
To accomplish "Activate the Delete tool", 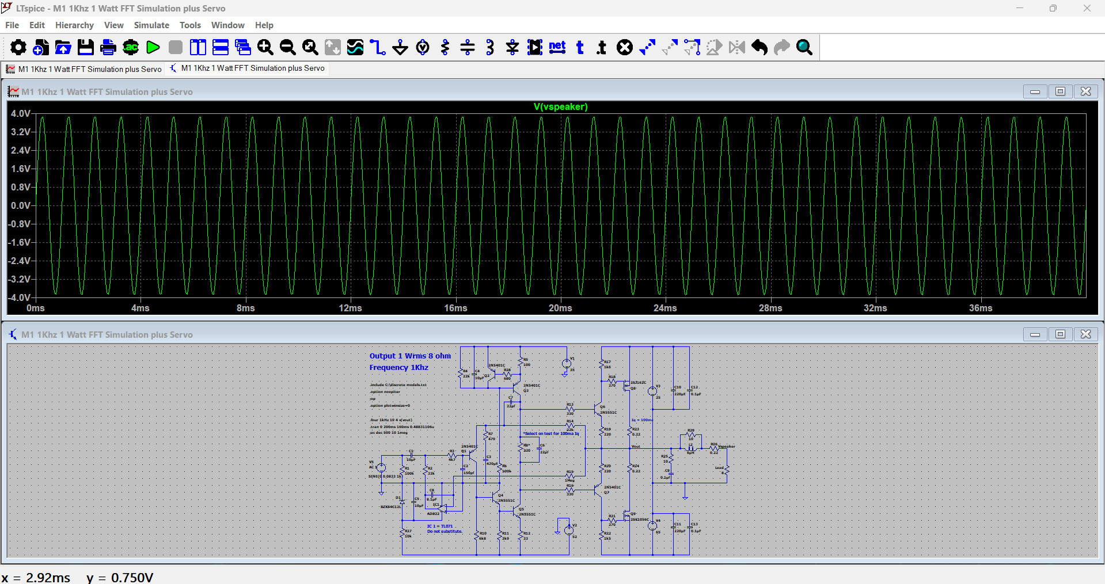I will (x=625, y=47).
